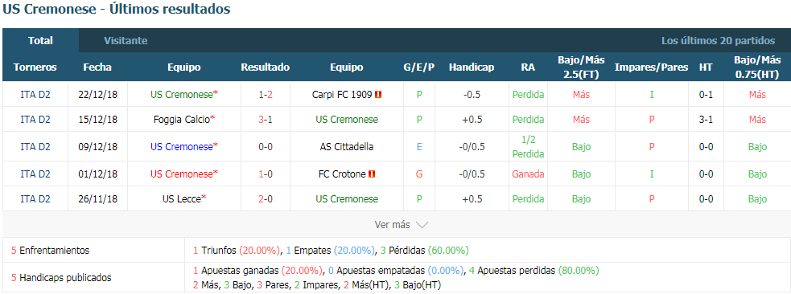Open the US Lecce team link
Image resolution: width=791 pixels, height=294 pixels.
coord(182,199)
